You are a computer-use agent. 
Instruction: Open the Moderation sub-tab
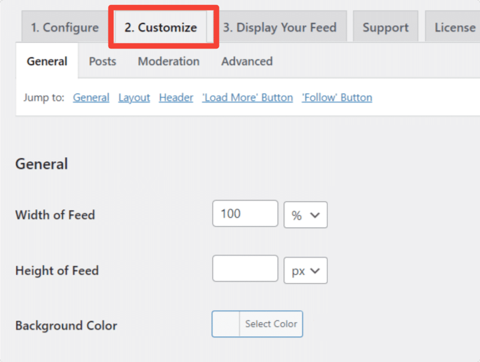point(169,61)
